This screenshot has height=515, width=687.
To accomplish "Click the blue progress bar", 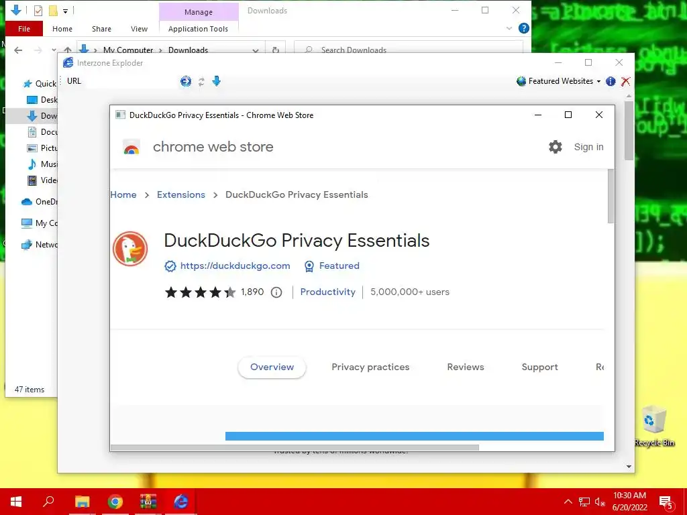I will click(415, 436).
